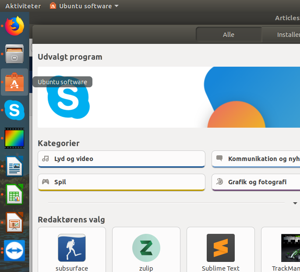Switch to the Alle tab
The width and height of the screenshot is (300, 272).
click(x=229, y=35)
